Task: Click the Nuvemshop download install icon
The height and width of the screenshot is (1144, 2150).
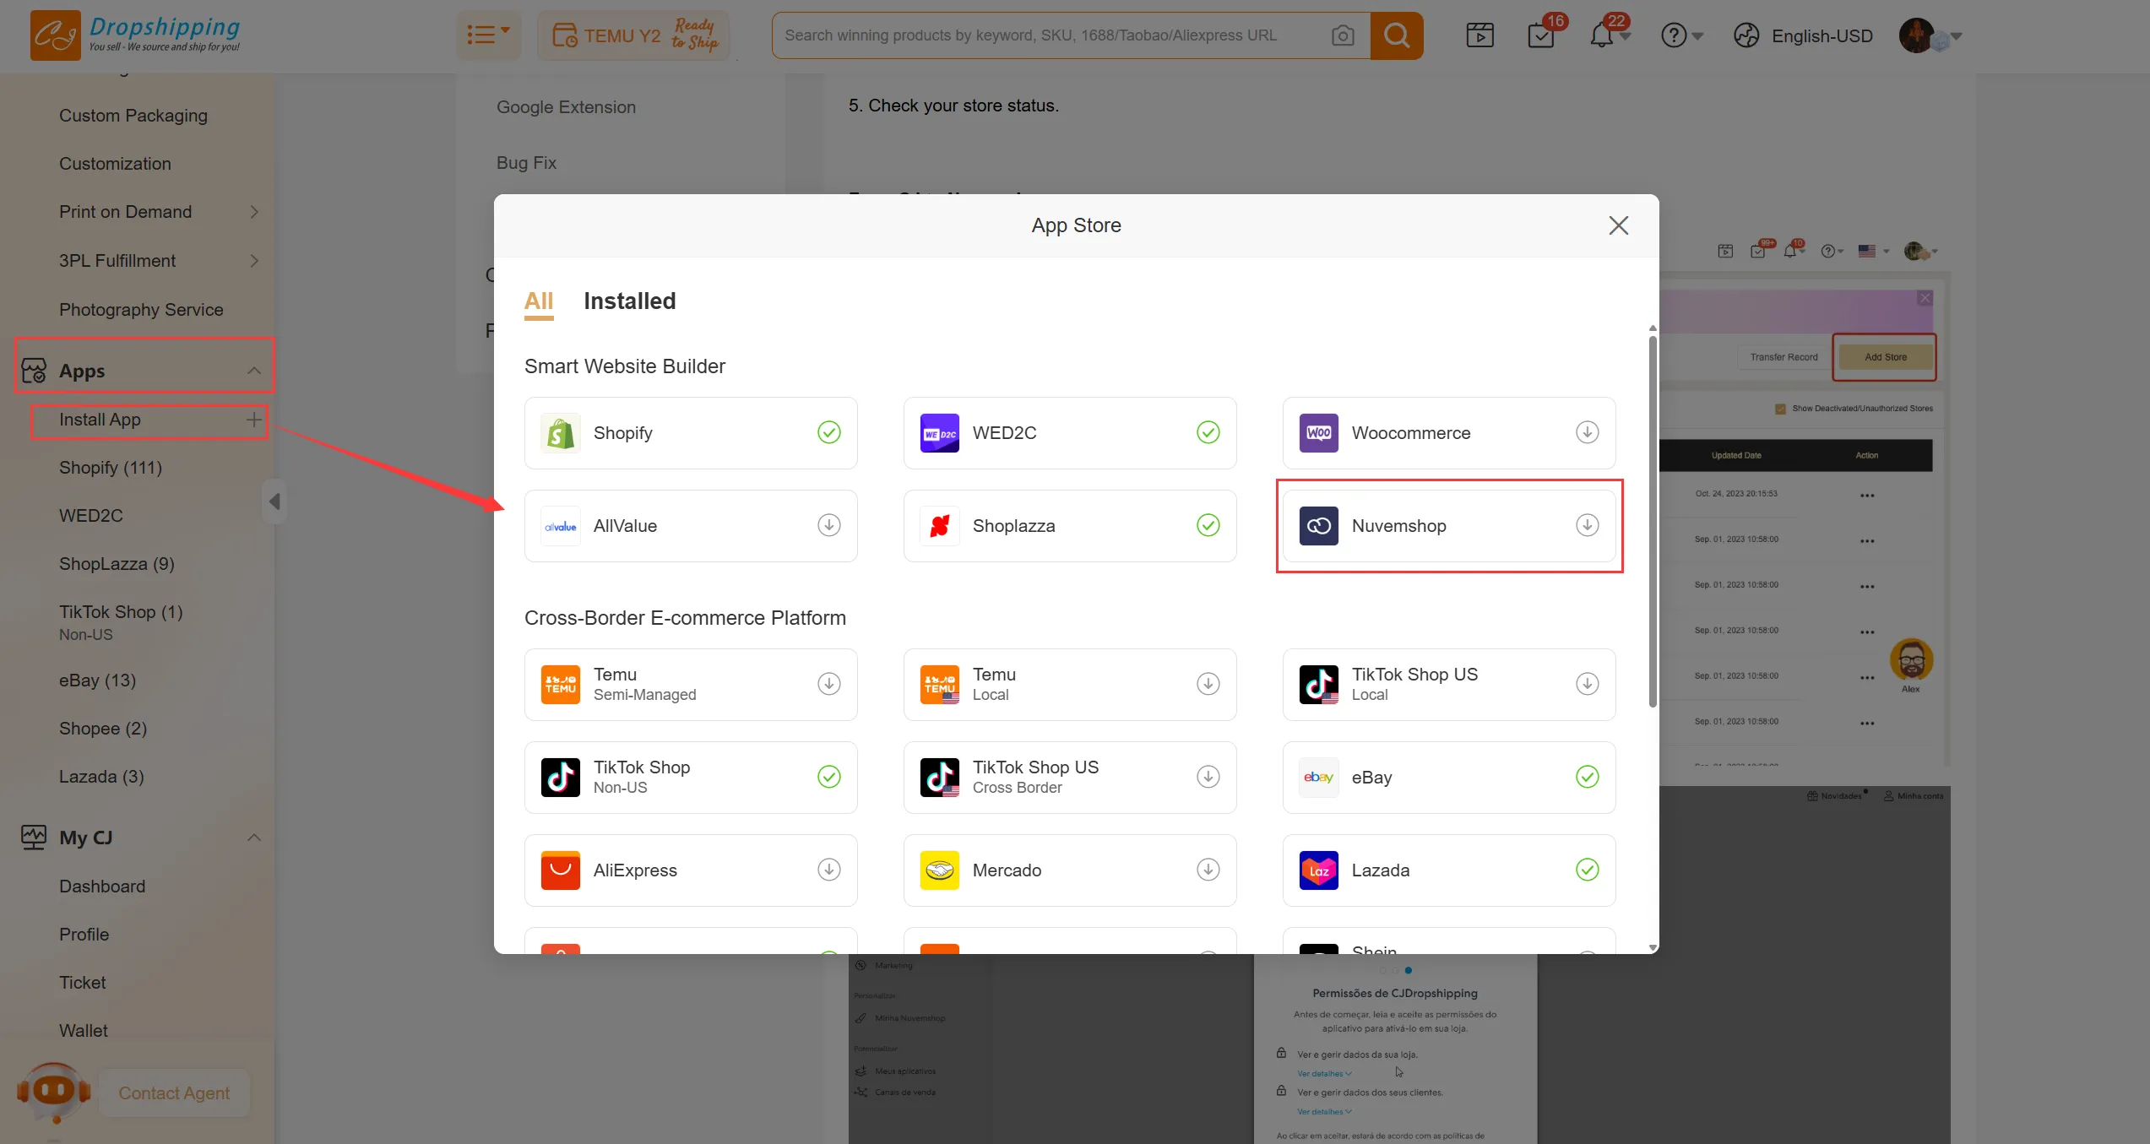Action: 1587,525
